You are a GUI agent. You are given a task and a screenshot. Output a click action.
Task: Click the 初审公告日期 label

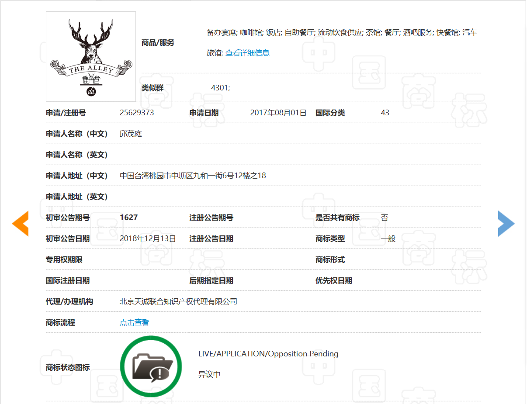click(68, 238)
